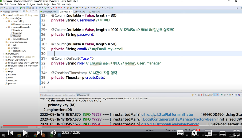Toggle Show Console When Standard Out Changes
Image resolution: width=242 pixels, height=138 pixels.
pyautogui.click(x=215, y=95)
